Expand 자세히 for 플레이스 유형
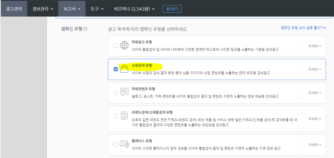Viewport: 334px width, 158px height. point(314,145)
